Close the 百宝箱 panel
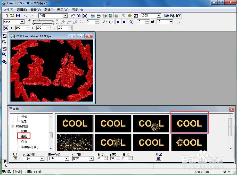Screen dimensions: 237x175 pyautogui.click(x=231, y=109)
